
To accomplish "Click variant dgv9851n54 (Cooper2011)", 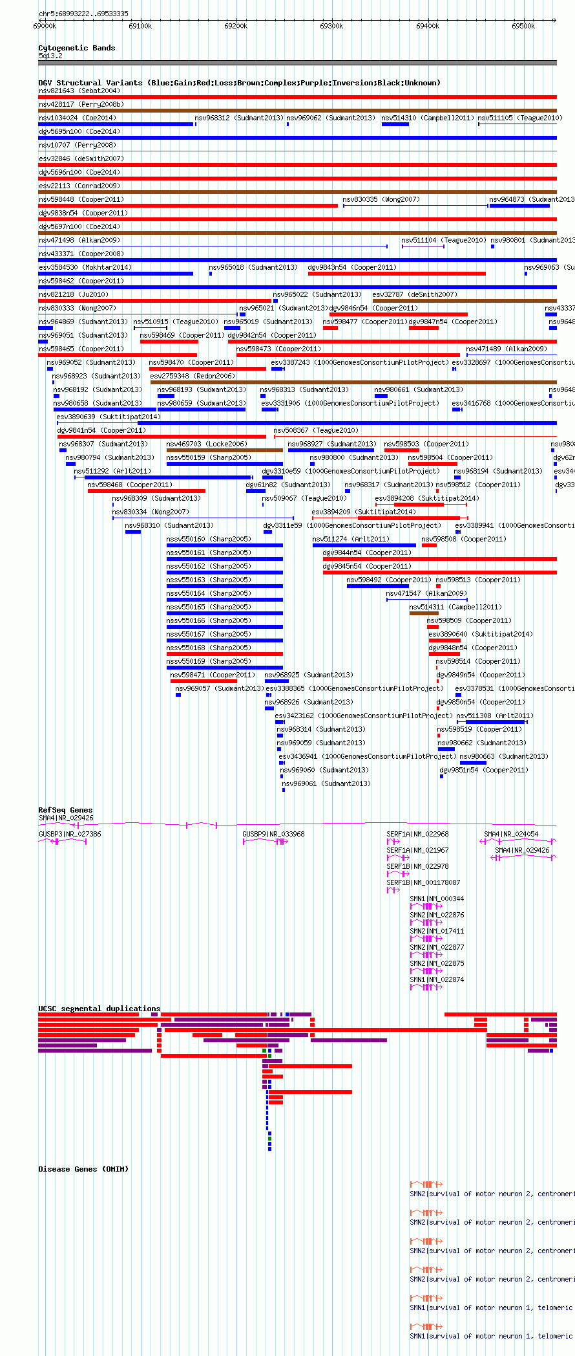I will (484, 770).
